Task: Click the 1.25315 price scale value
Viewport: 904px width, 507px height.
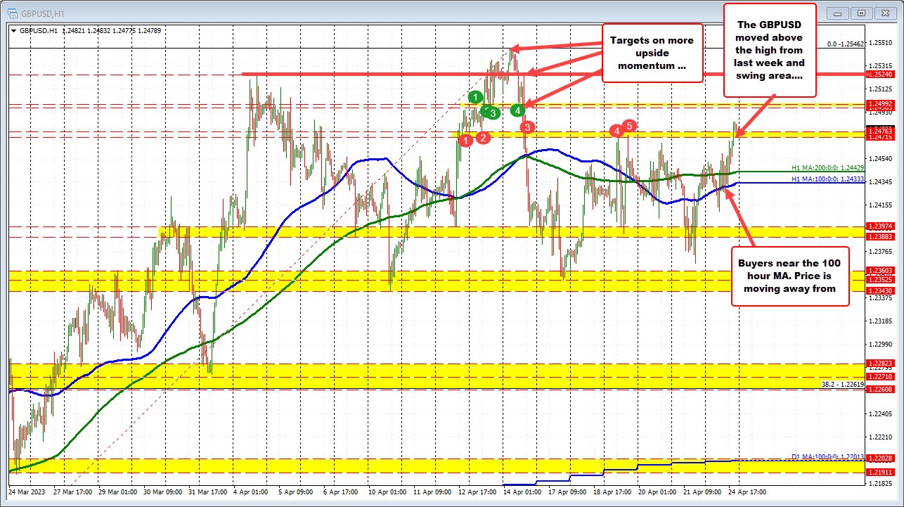Action: [879, 65]
